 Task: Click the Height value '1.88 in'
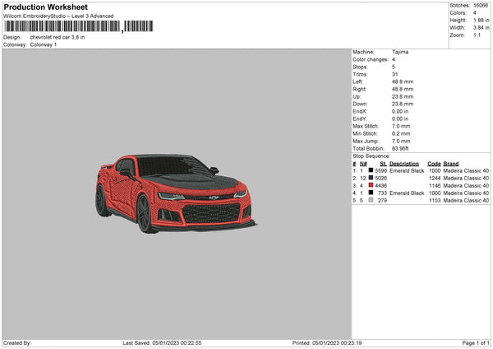tap(481, 20)
